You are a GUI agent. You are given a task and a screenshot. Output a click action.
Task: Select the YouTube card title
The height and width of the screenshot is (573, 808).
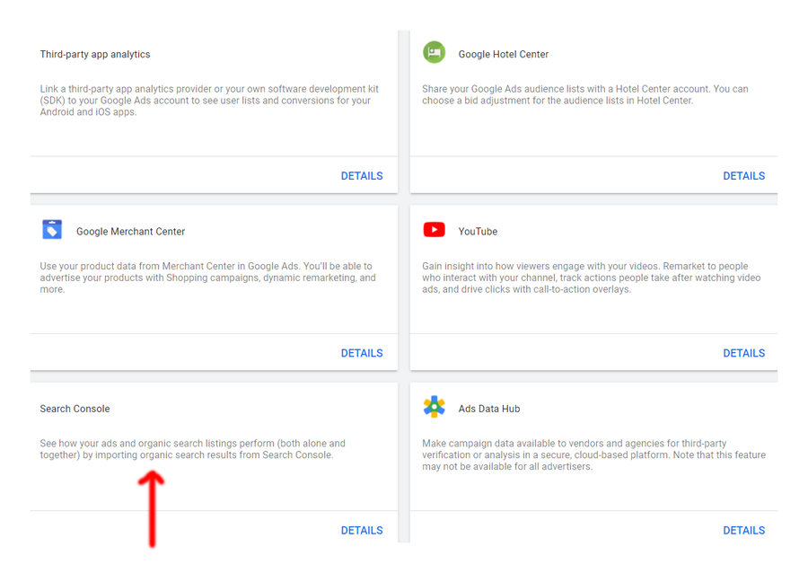pos(478,232)
